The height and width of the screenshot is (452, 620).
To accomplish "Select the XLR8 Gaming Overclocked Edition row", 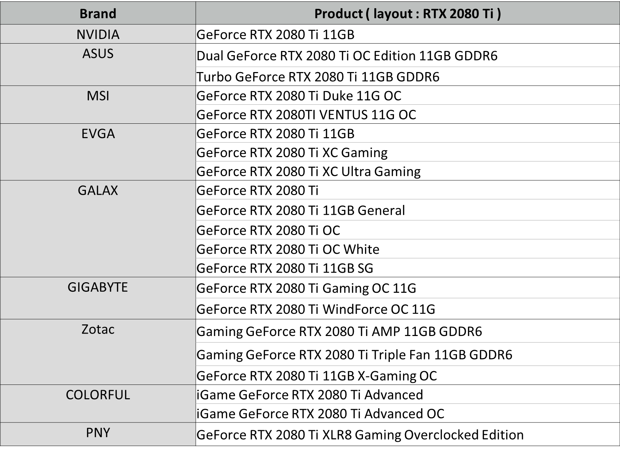I will tap(408, 434).
